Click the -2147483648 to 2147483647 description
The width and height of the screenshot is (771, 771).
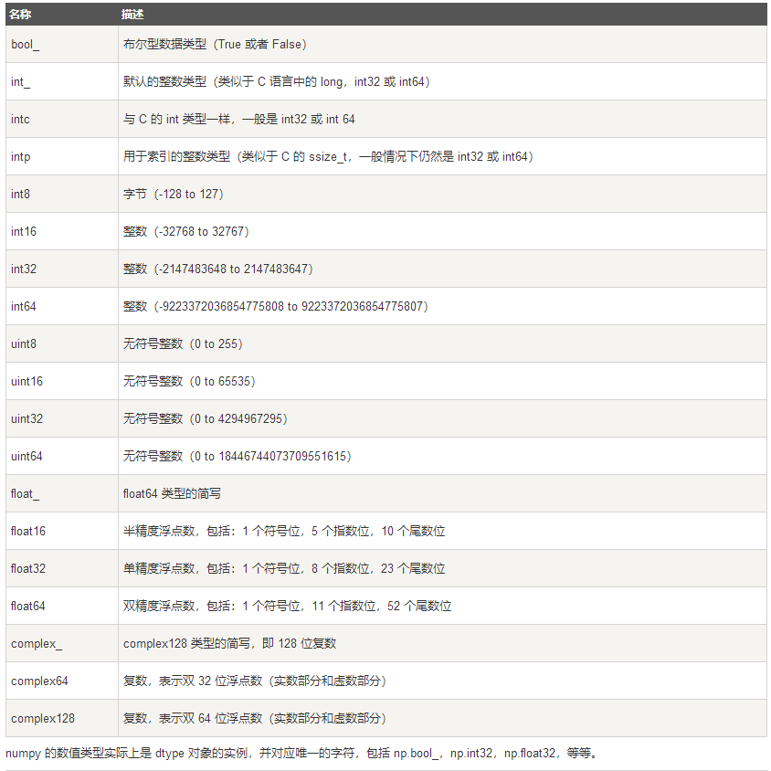click(x=218, y=269)
